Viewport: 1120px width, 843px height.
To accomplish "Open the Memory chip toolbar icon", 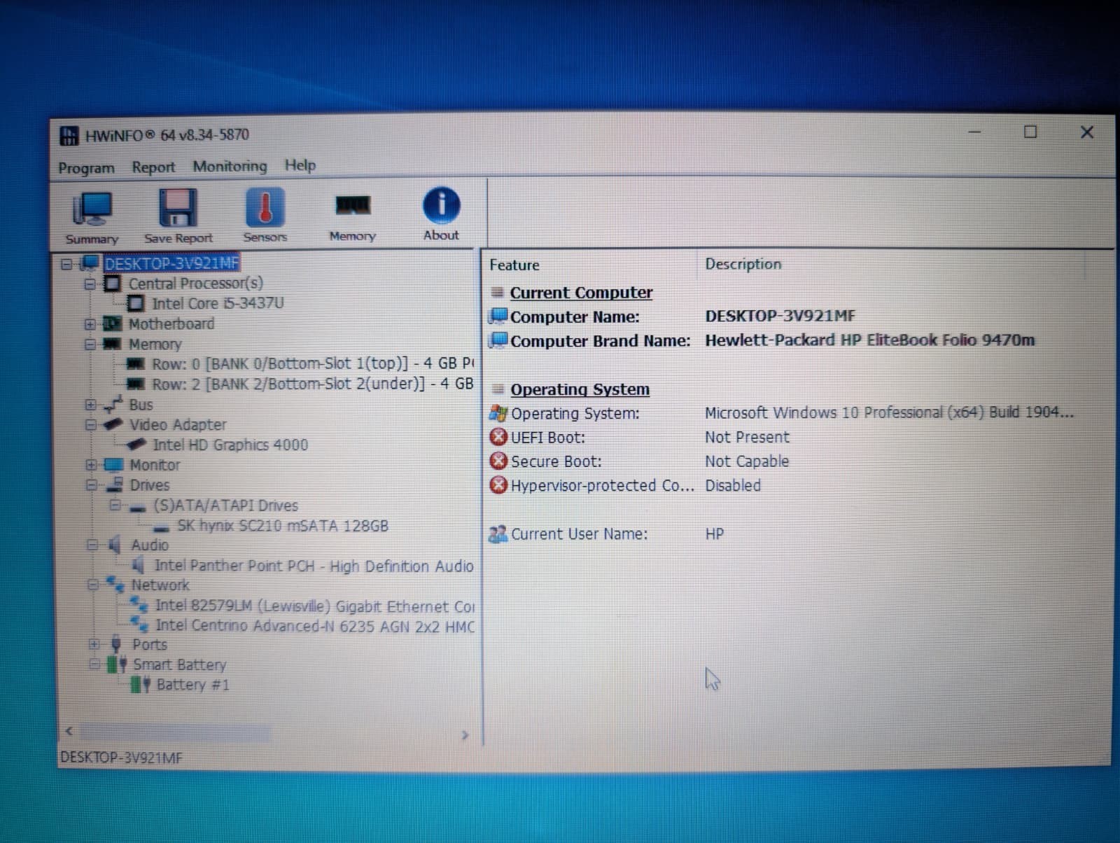I will pyautogui.click(x=353, y=205).
